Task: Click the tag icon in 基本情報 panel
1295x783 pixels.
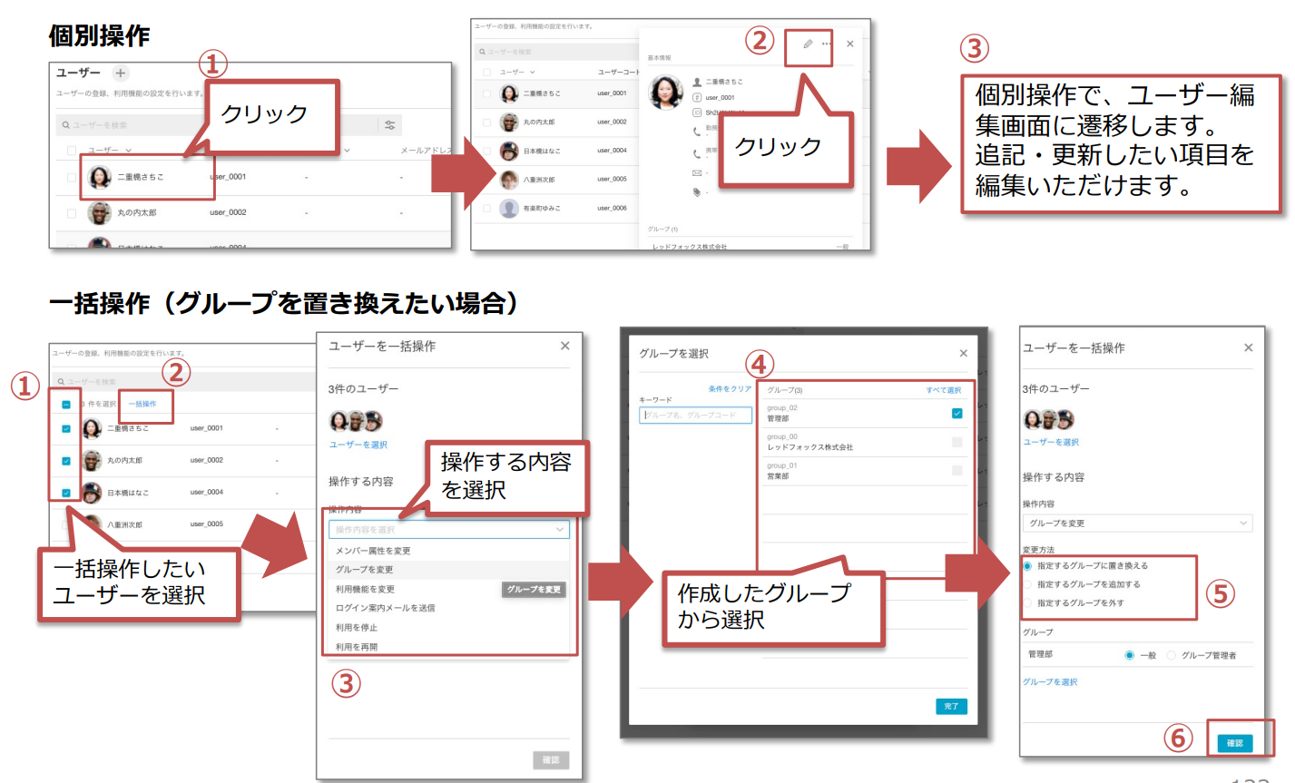Action: pyautogui.click(x=697, y=191)
